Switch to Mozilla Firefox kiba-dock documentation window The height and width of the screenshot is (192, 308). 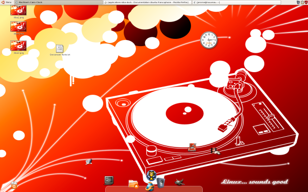coord(147,3)
